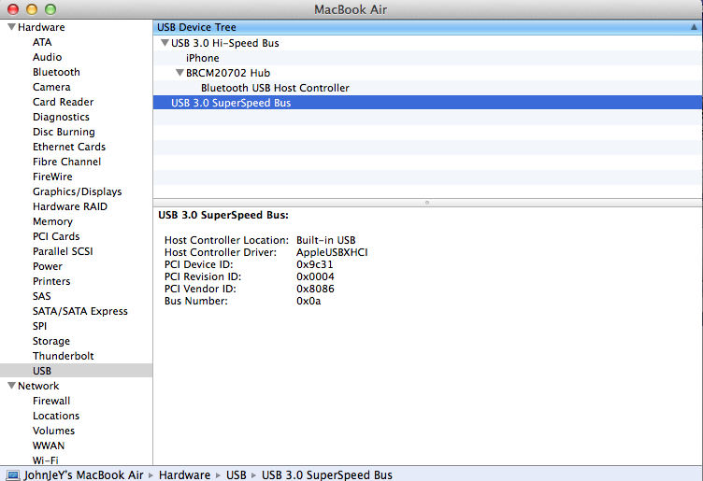Viewport: 703px width, 481px height.
Task: Select Thunderbolt in the sidebar
Action: click(x=64, y=356)
